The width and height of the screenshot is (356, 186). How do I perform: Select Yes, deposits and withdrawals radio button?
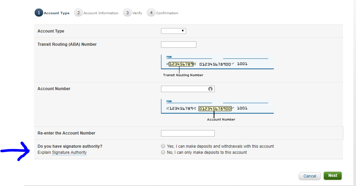pos(163,146)
